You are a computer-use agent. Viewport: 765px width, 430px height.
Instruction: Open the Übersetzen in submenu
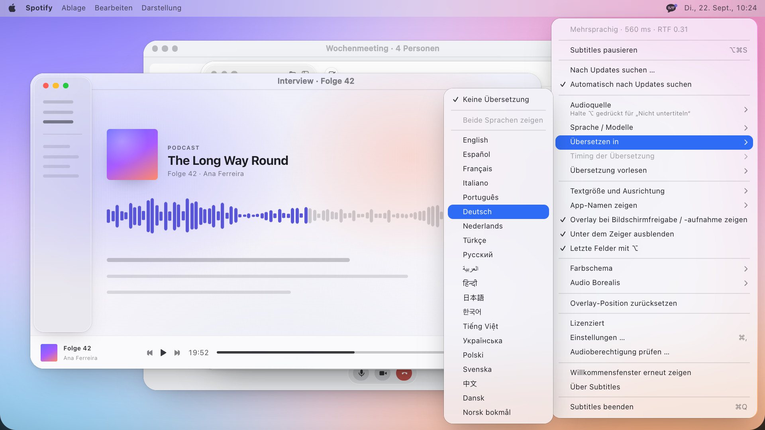click(654, 142)
